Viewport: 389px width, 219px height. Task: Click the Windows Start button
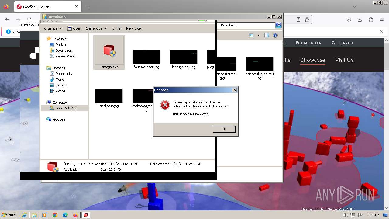(8, 215)
